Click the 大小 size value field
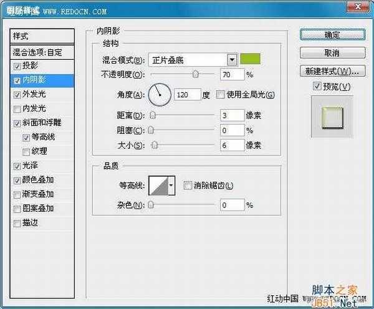 pyautogui.click(x=232, y=145)
